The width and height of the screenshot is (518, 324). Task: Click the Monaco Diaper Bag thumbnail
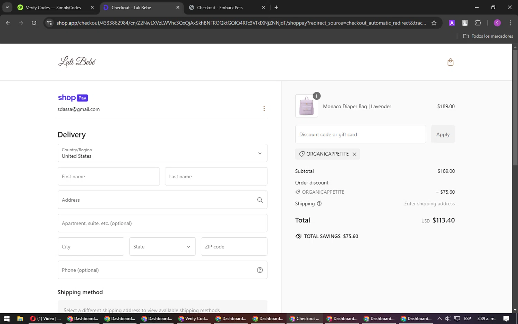tap(307, 106)
